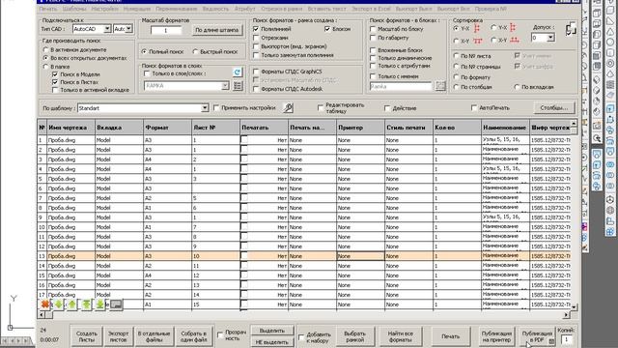Click the green move-to-top arrow icon
Viewport: 618px width, 348px height.
point(86,304)
